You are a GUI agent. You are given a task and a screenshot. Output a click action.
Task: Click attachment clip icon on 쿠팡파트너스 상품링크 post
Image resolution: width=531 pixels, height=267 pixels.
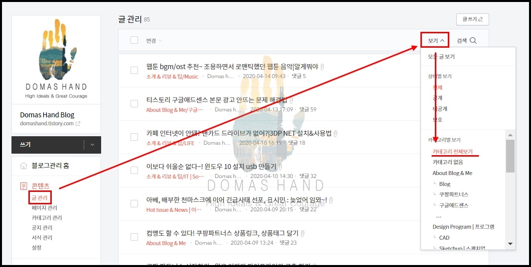pyautogui.click(x=302, y=234)
